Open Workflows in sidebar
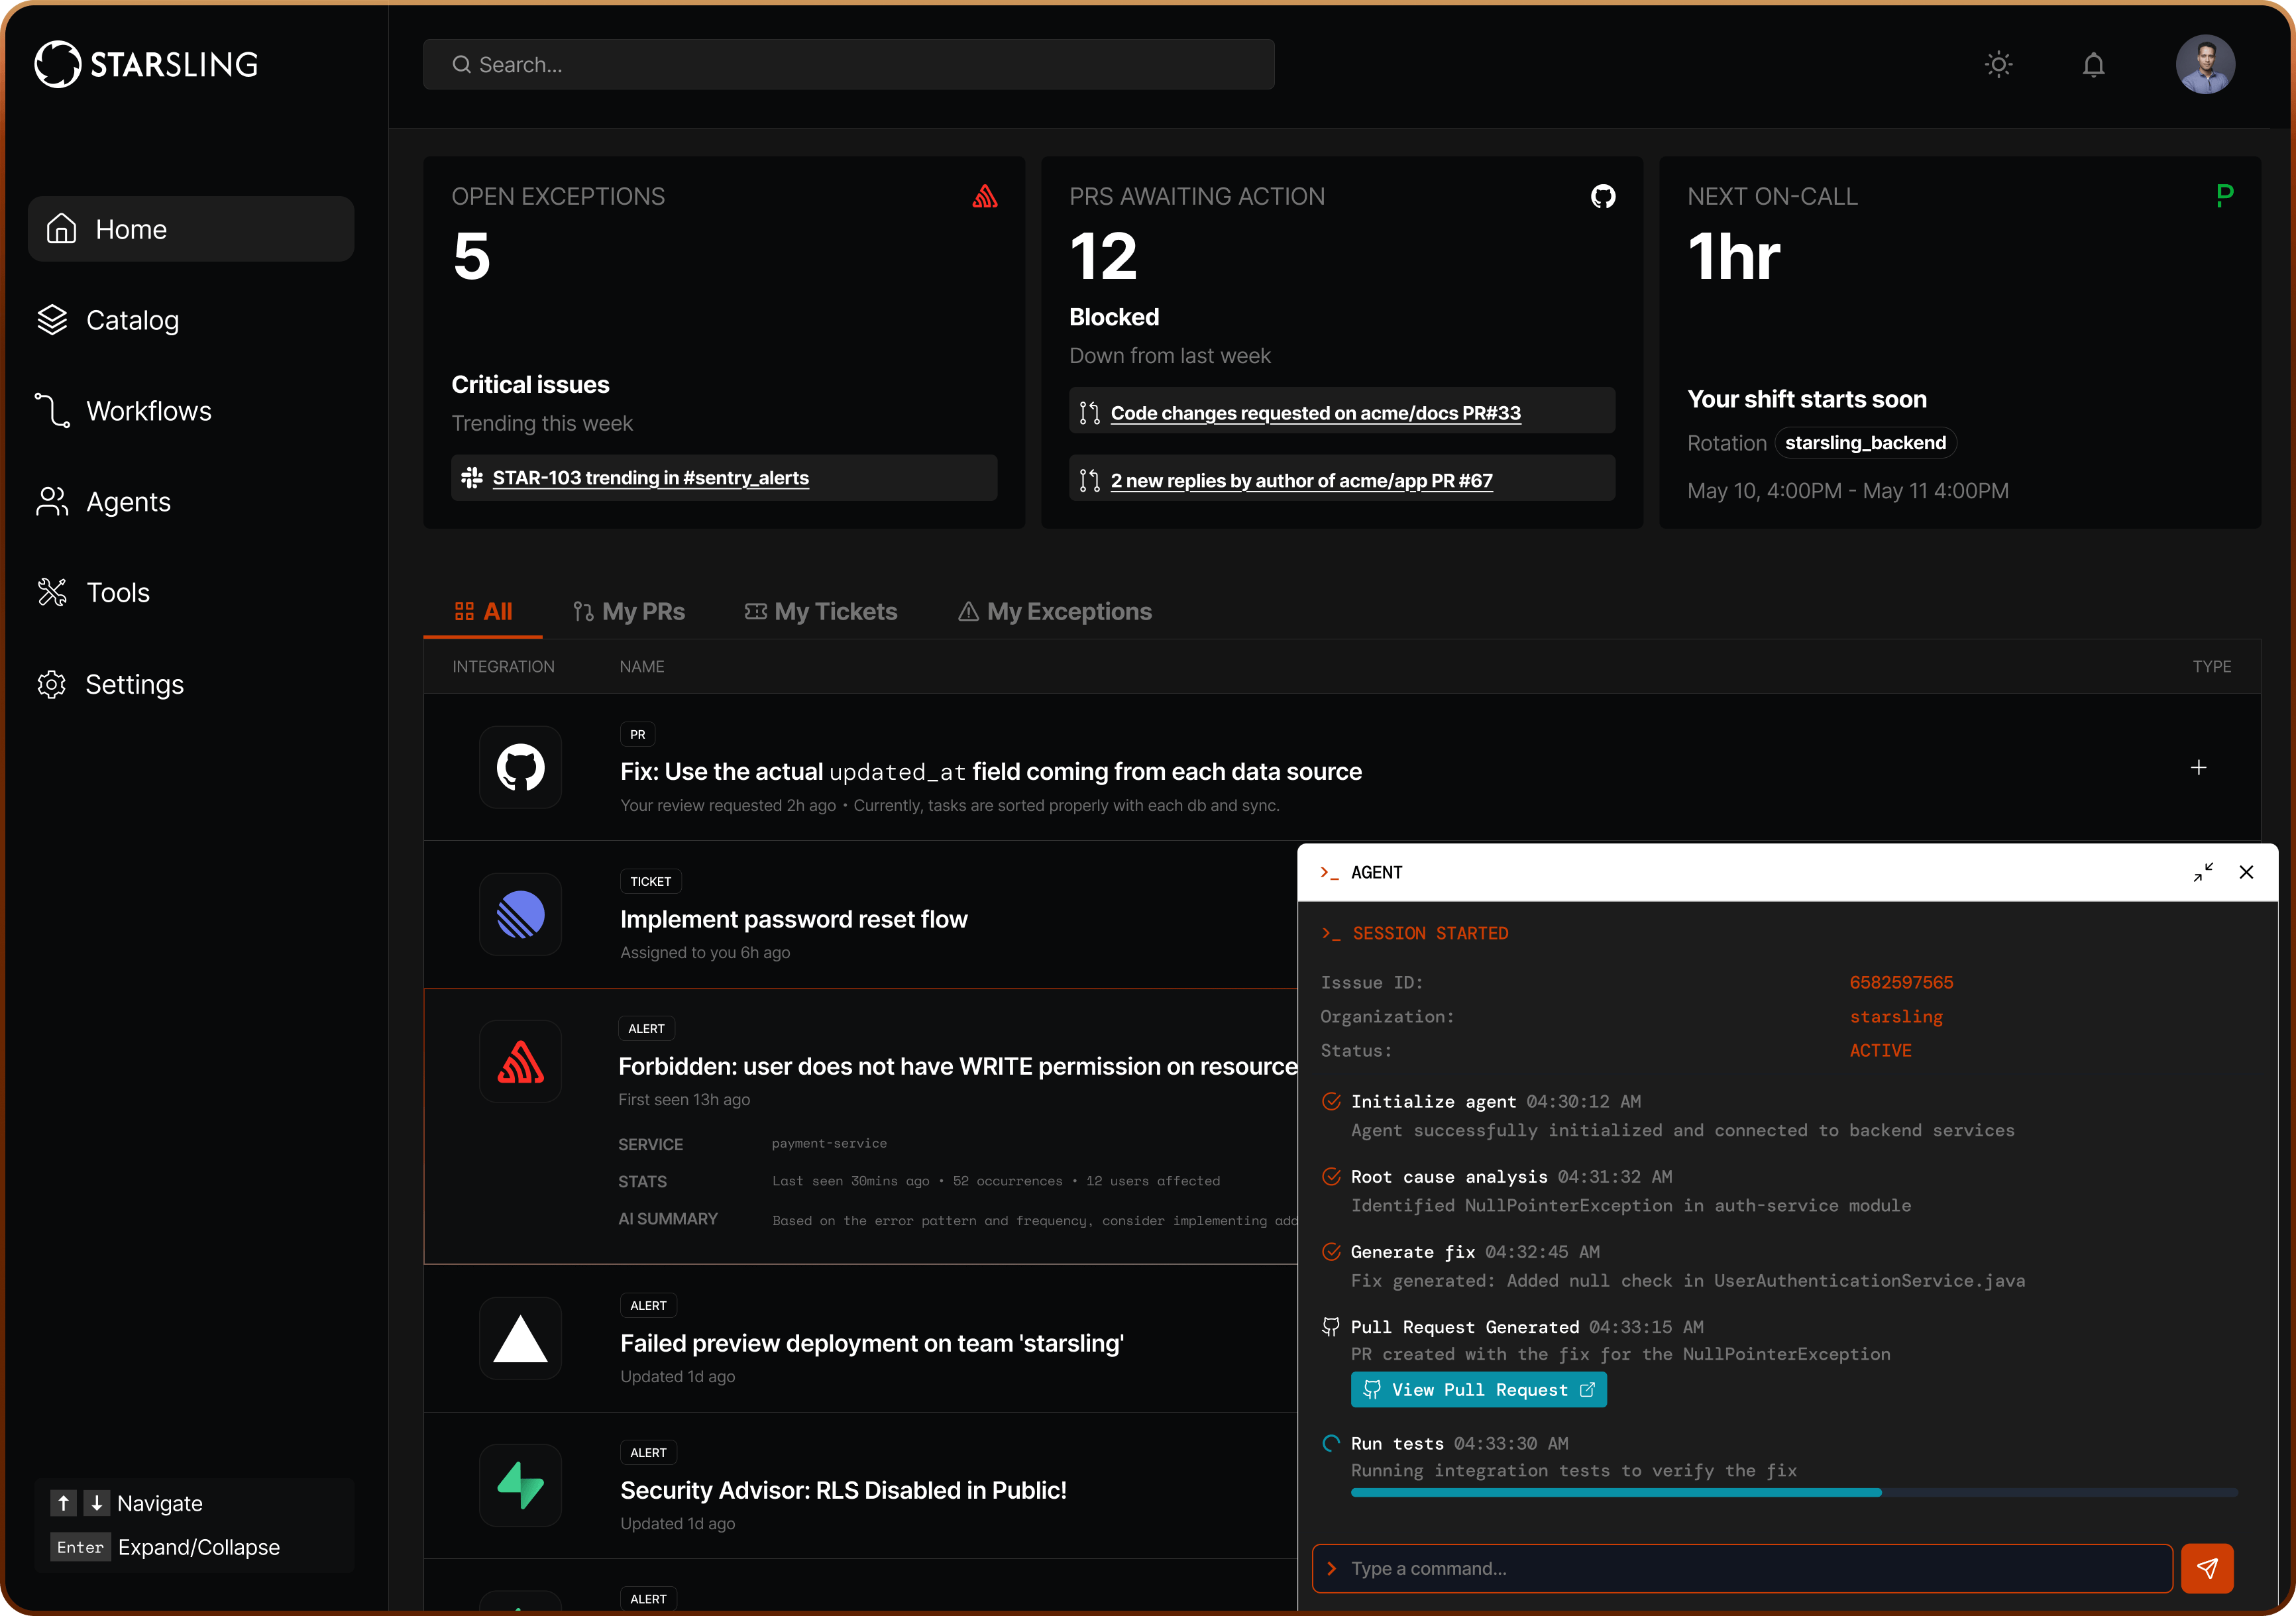 pyautogui.click(x=148, y=411)
